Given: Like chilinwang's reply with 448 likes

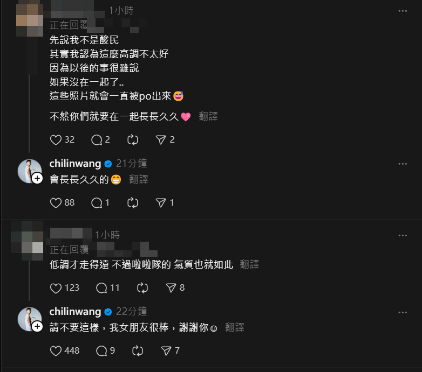Looking at the screenshot, I should click(56, 351).
